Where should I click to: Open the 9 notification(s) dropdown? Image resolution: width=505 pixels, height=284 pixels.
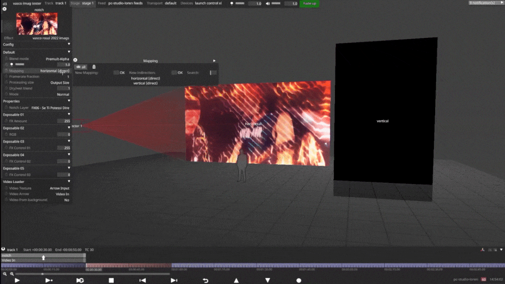pyautogui.click(x=486, y=3)
